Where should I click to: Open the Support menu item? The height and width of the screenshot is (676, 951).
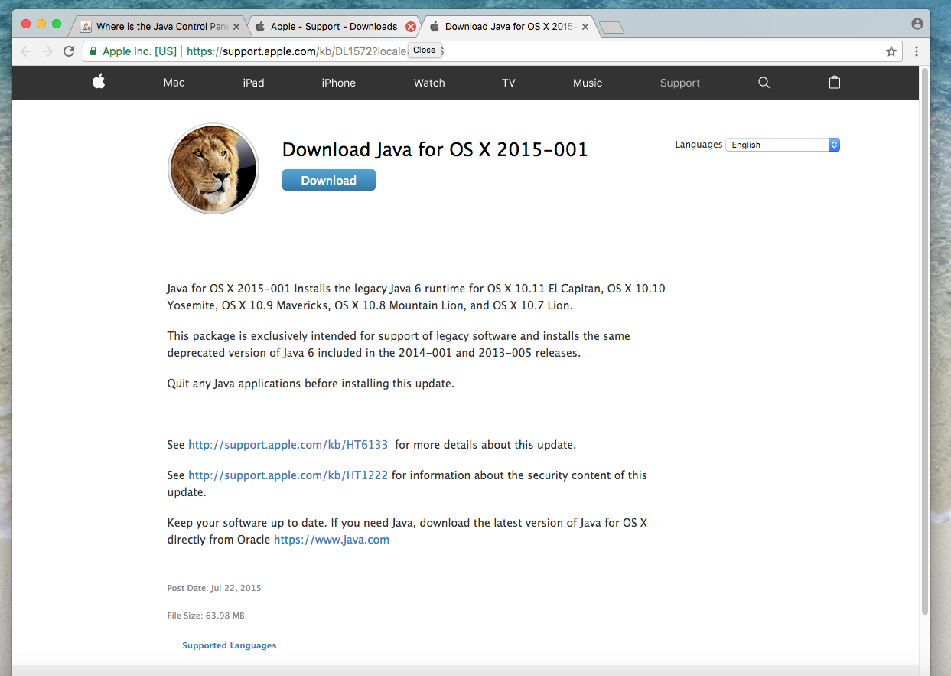click(680, 83)
